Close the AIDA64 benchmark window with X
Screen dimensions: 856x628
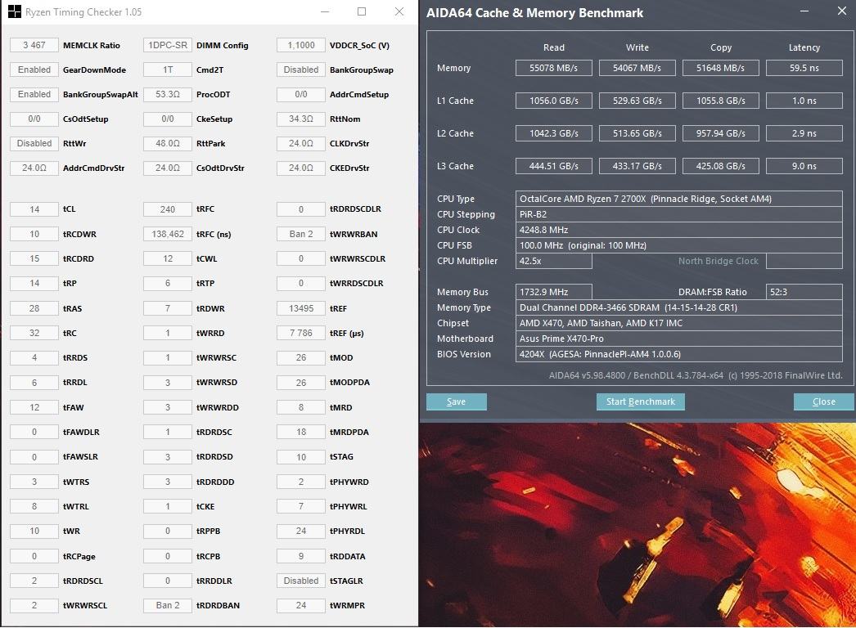(x=842, y=11)
